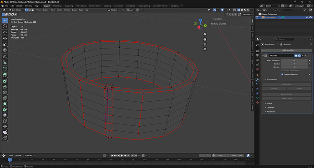
Task: Select the Extrude Region tool
Action: pyautogui.click(x=5, y=75)
